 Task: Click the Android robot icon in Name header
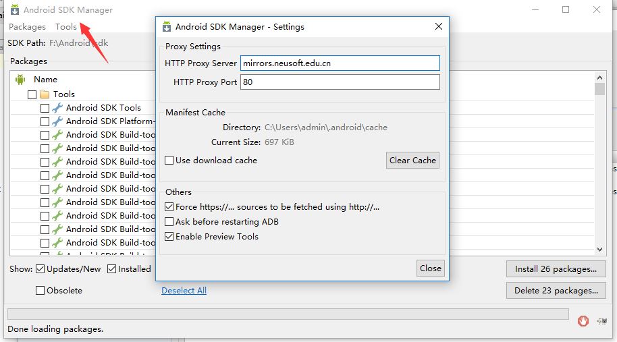(20, 80)
